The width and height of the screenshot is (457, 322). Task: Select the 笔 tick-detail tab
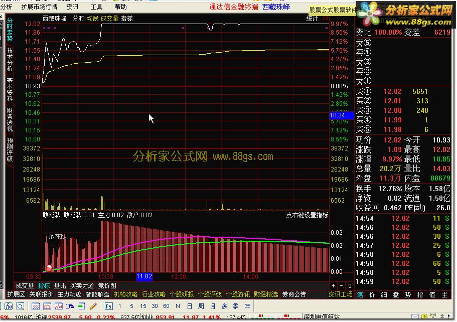pos(360,294)
